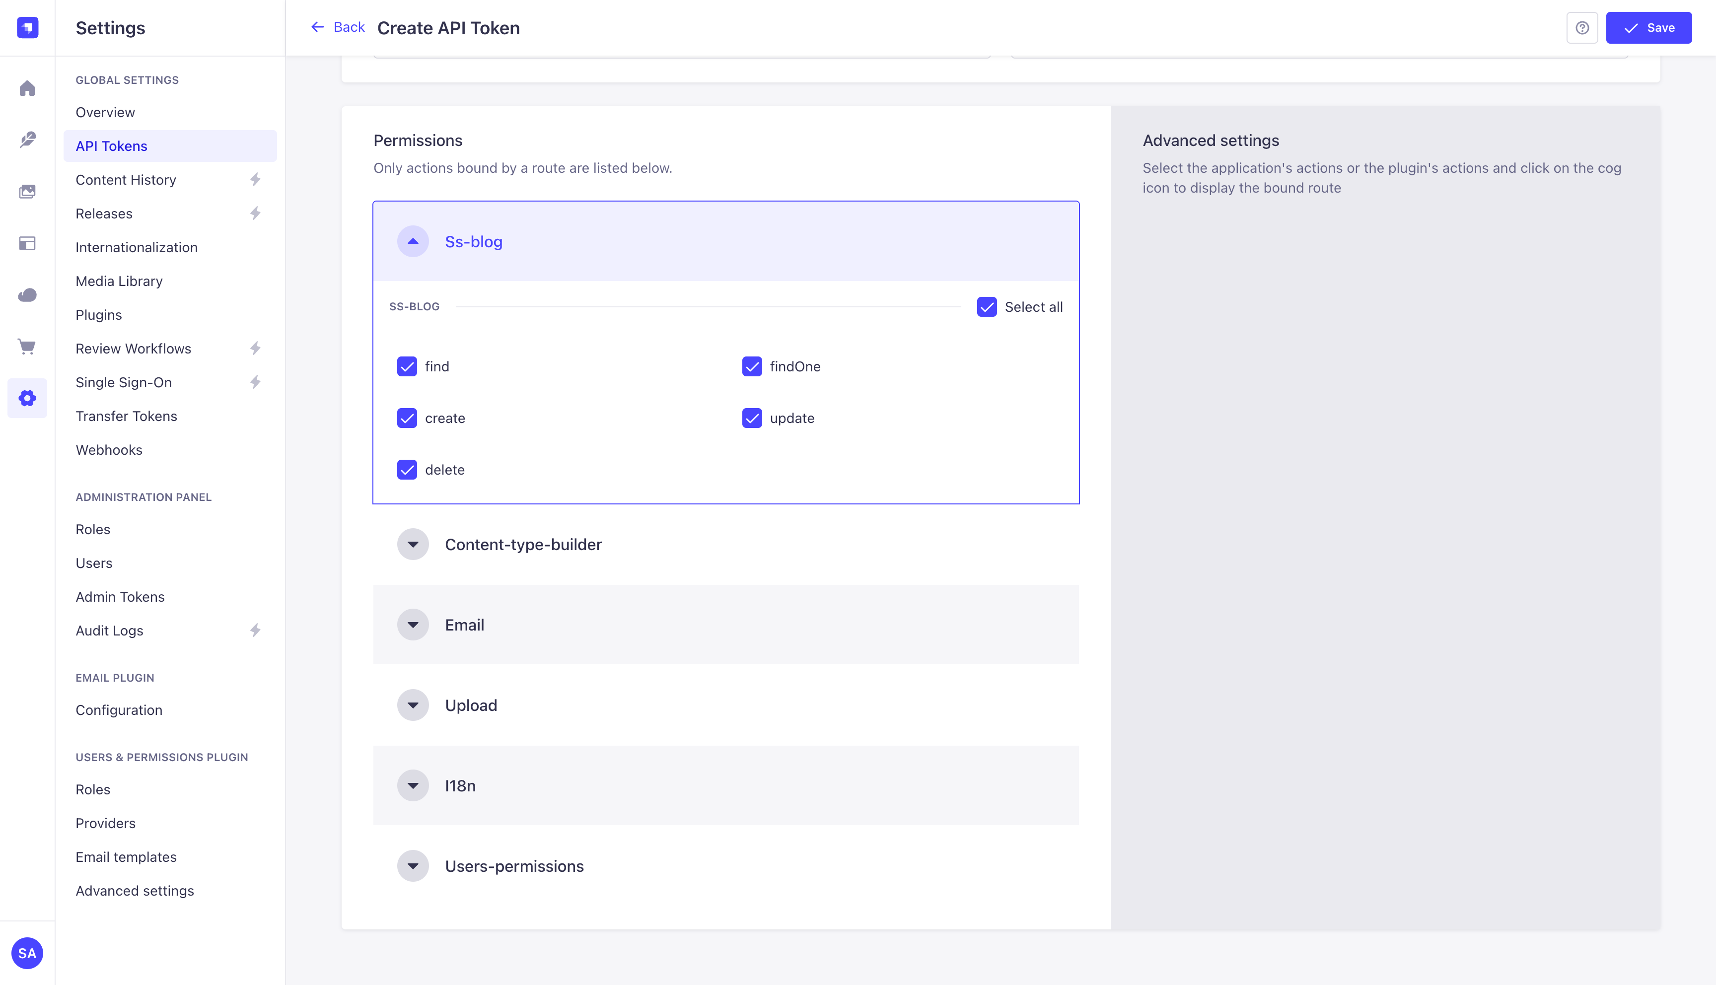Toggle the delete permission checkbox
Screen dimensions: 1716x985
pos(407,470)
